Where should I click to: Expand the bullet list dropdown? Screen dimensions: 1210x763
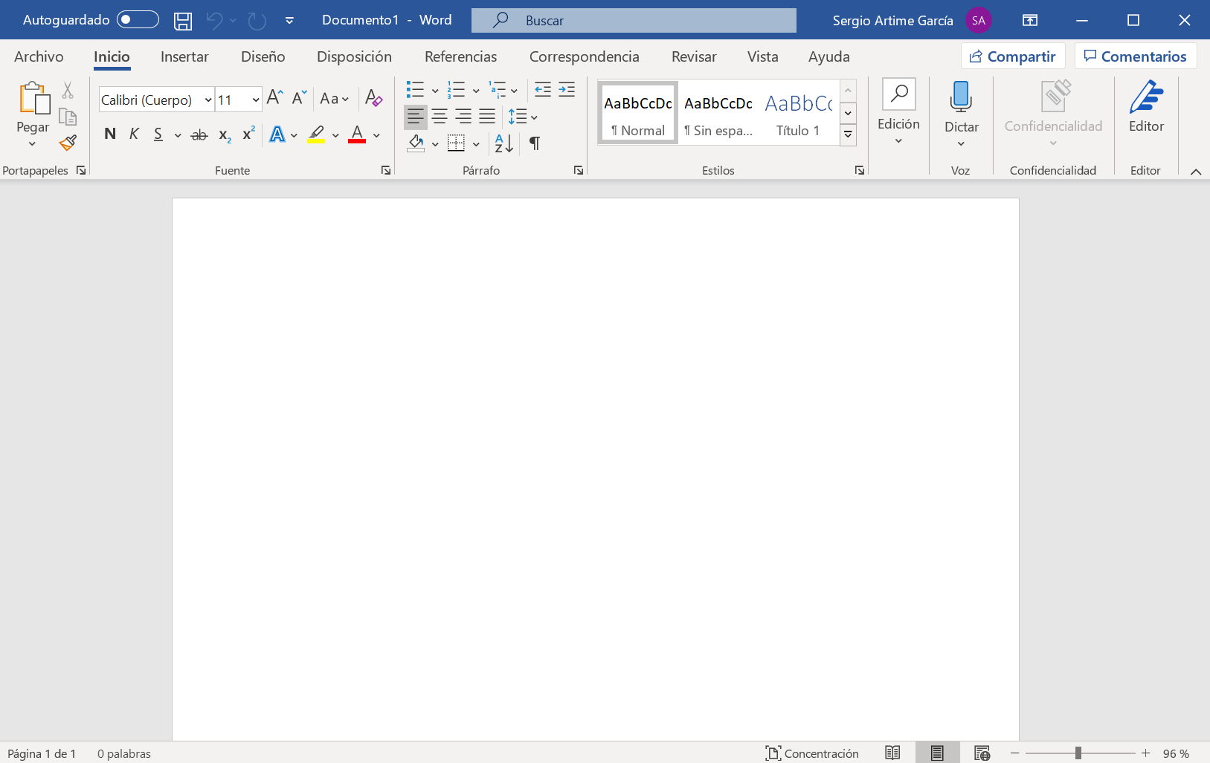(434, 90)
